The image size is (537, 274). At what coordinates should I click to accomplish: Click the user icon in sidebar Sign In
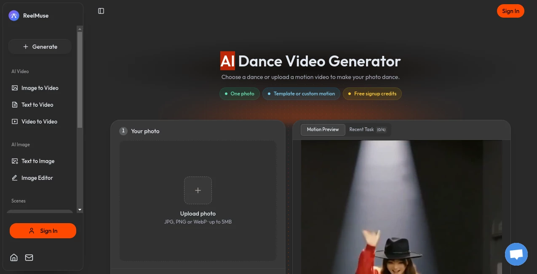coord(32,231)
